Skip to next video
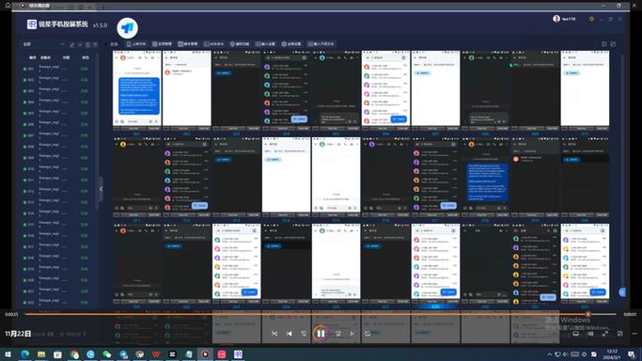The width and height of the screenshot is (642, 361). [352, 334]
